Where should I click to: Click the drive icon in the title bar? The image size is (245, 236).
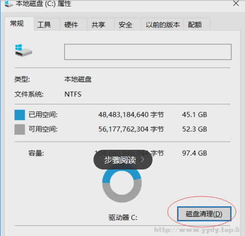pos(9,4)
